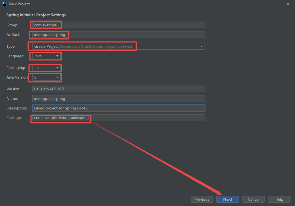Click the Type label
Screen dimensions: 295x206
point(11,47)
